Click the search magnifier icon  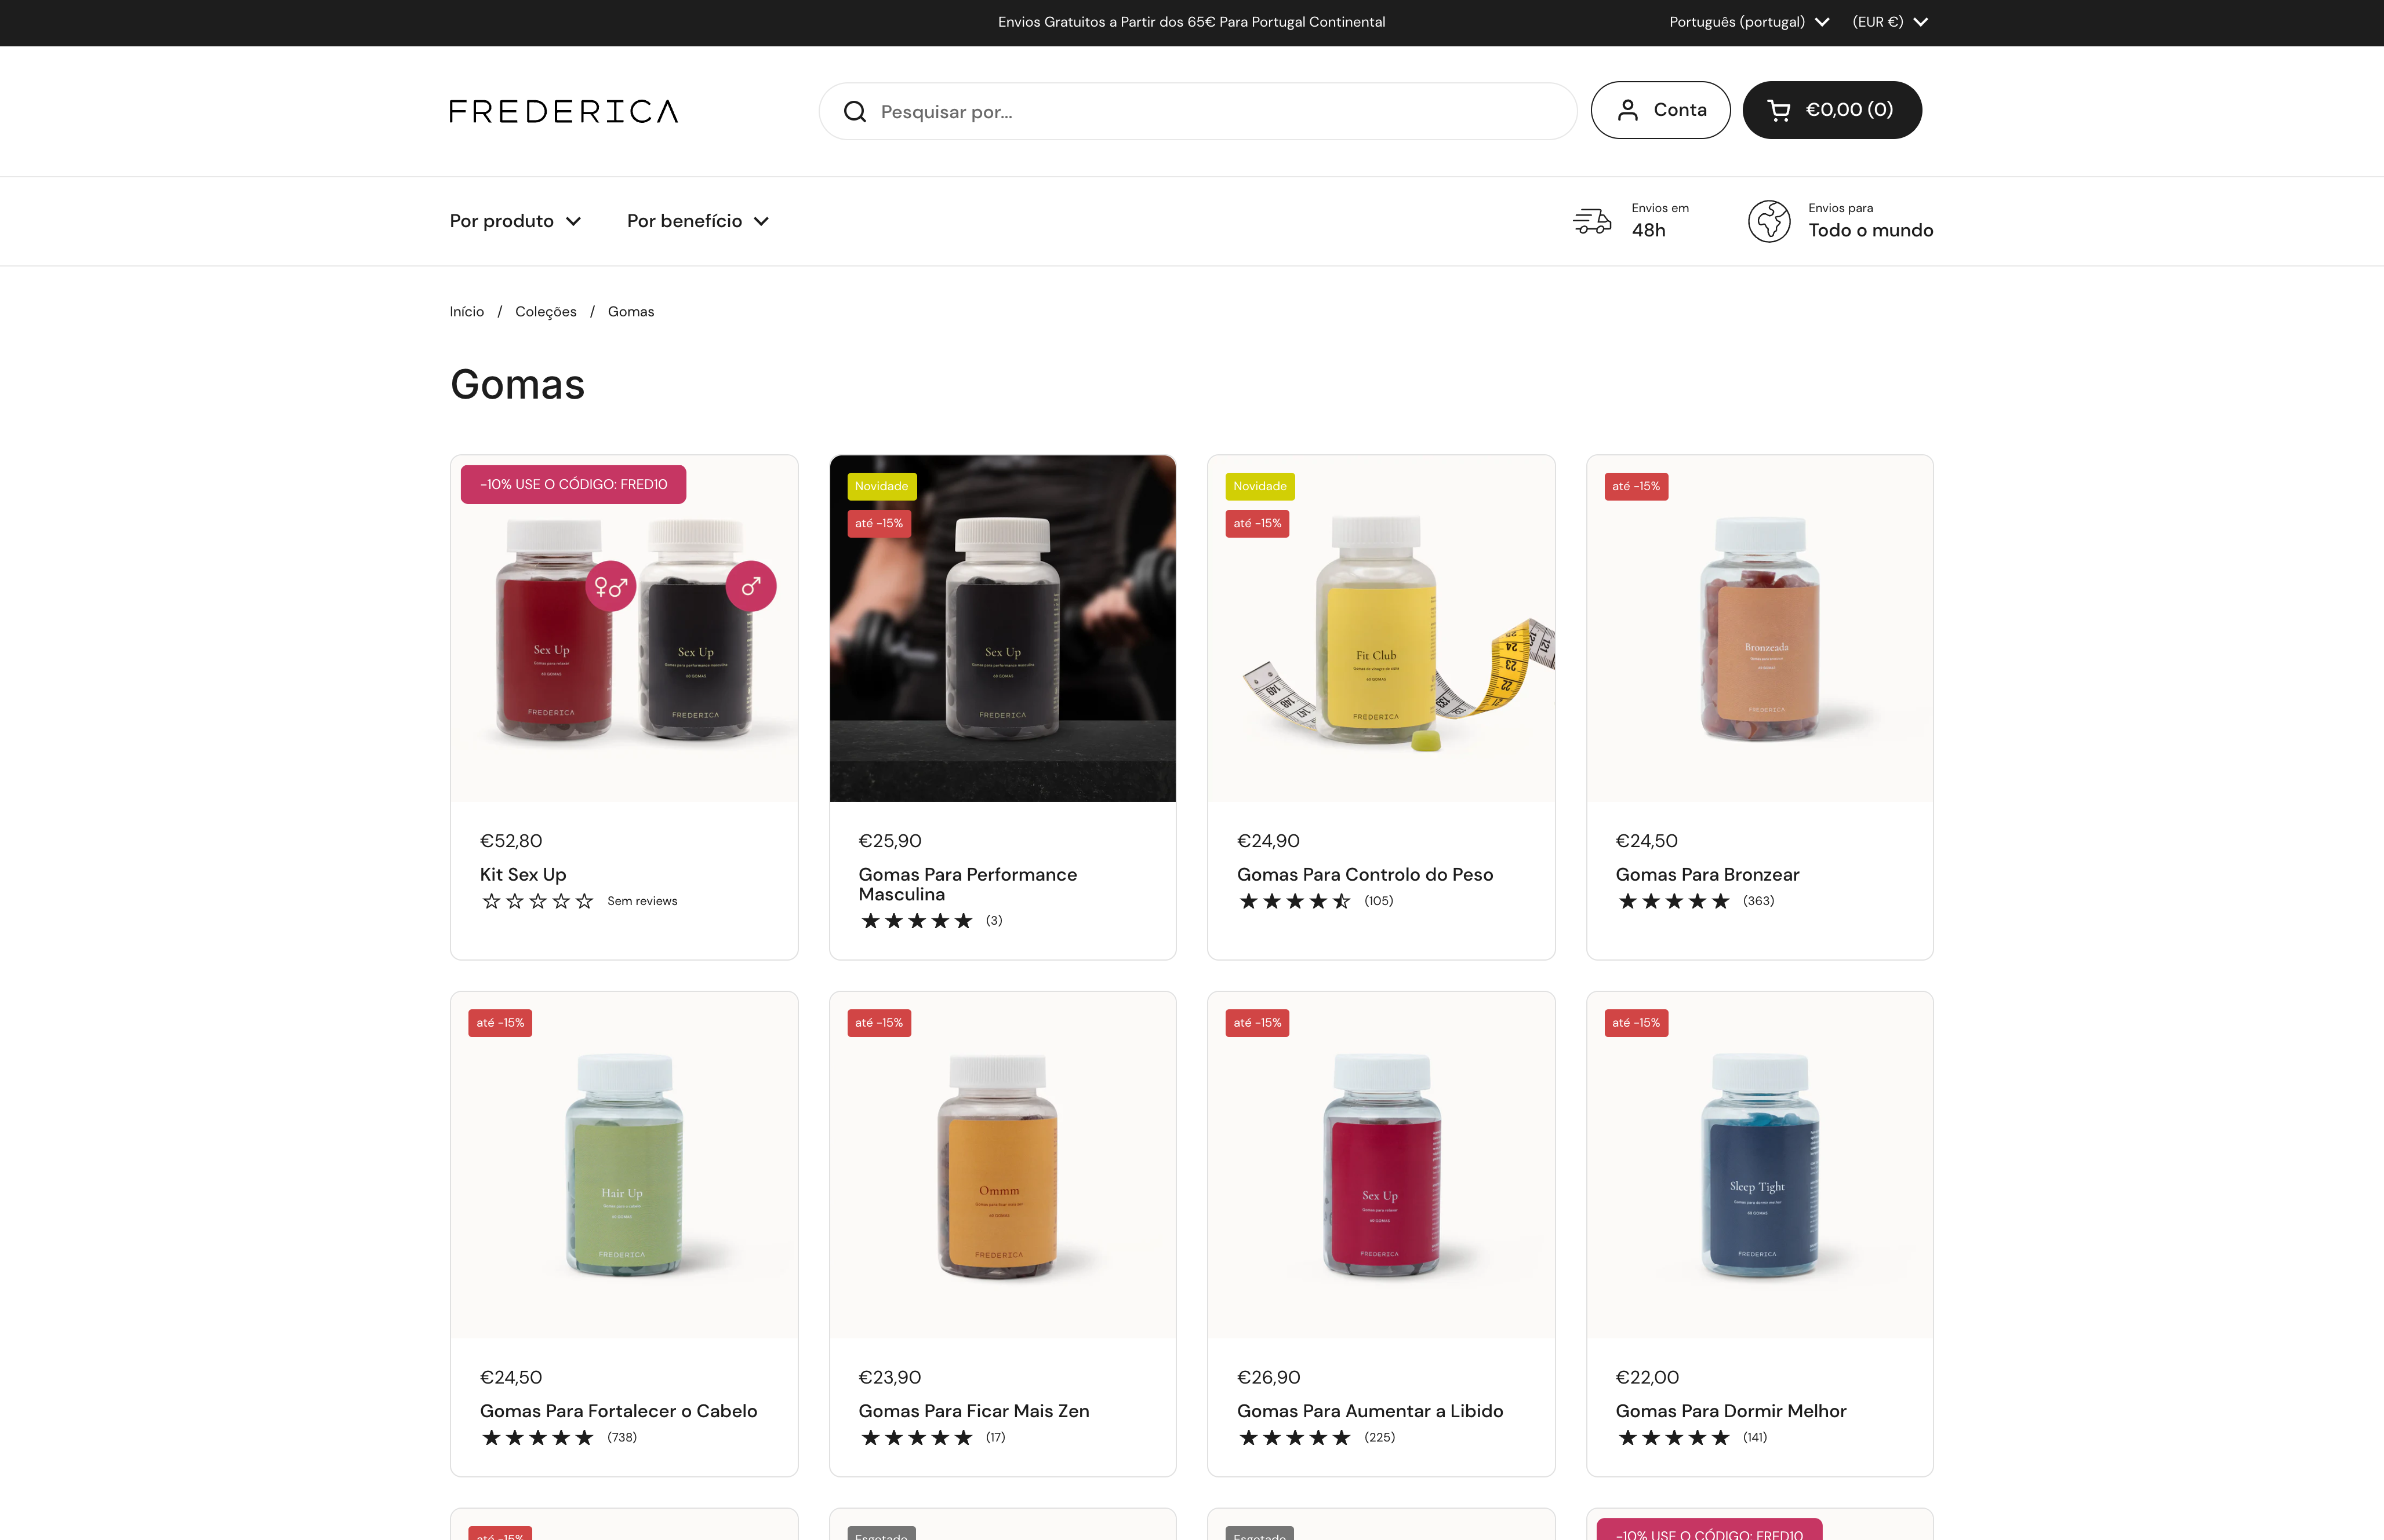coord(855,112)
